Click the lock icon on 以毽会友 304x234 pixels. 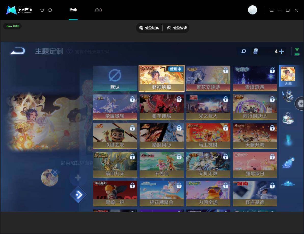[x=132, y=128]
